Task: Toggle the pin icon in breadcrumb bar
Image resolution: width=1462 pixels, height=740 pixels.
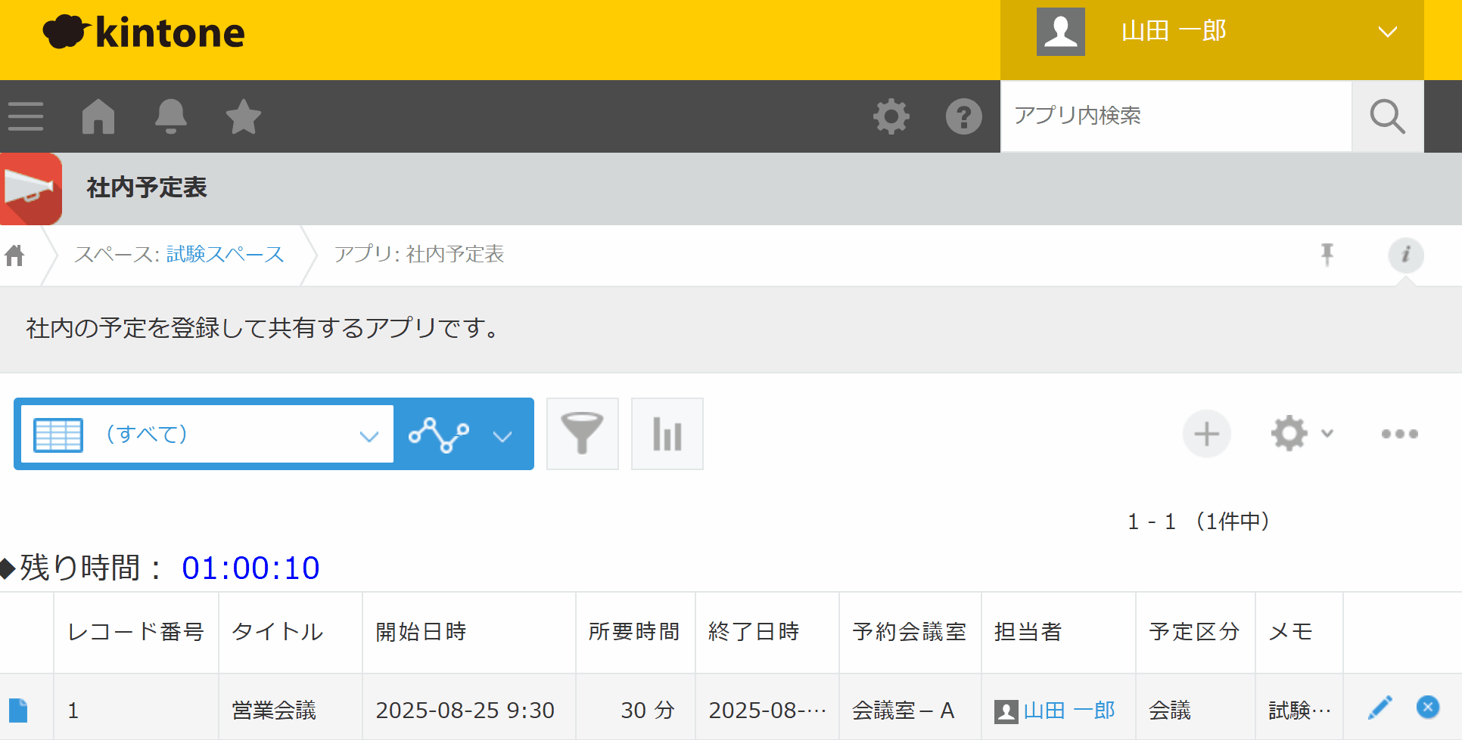Action: click(x=1327, y=255)
